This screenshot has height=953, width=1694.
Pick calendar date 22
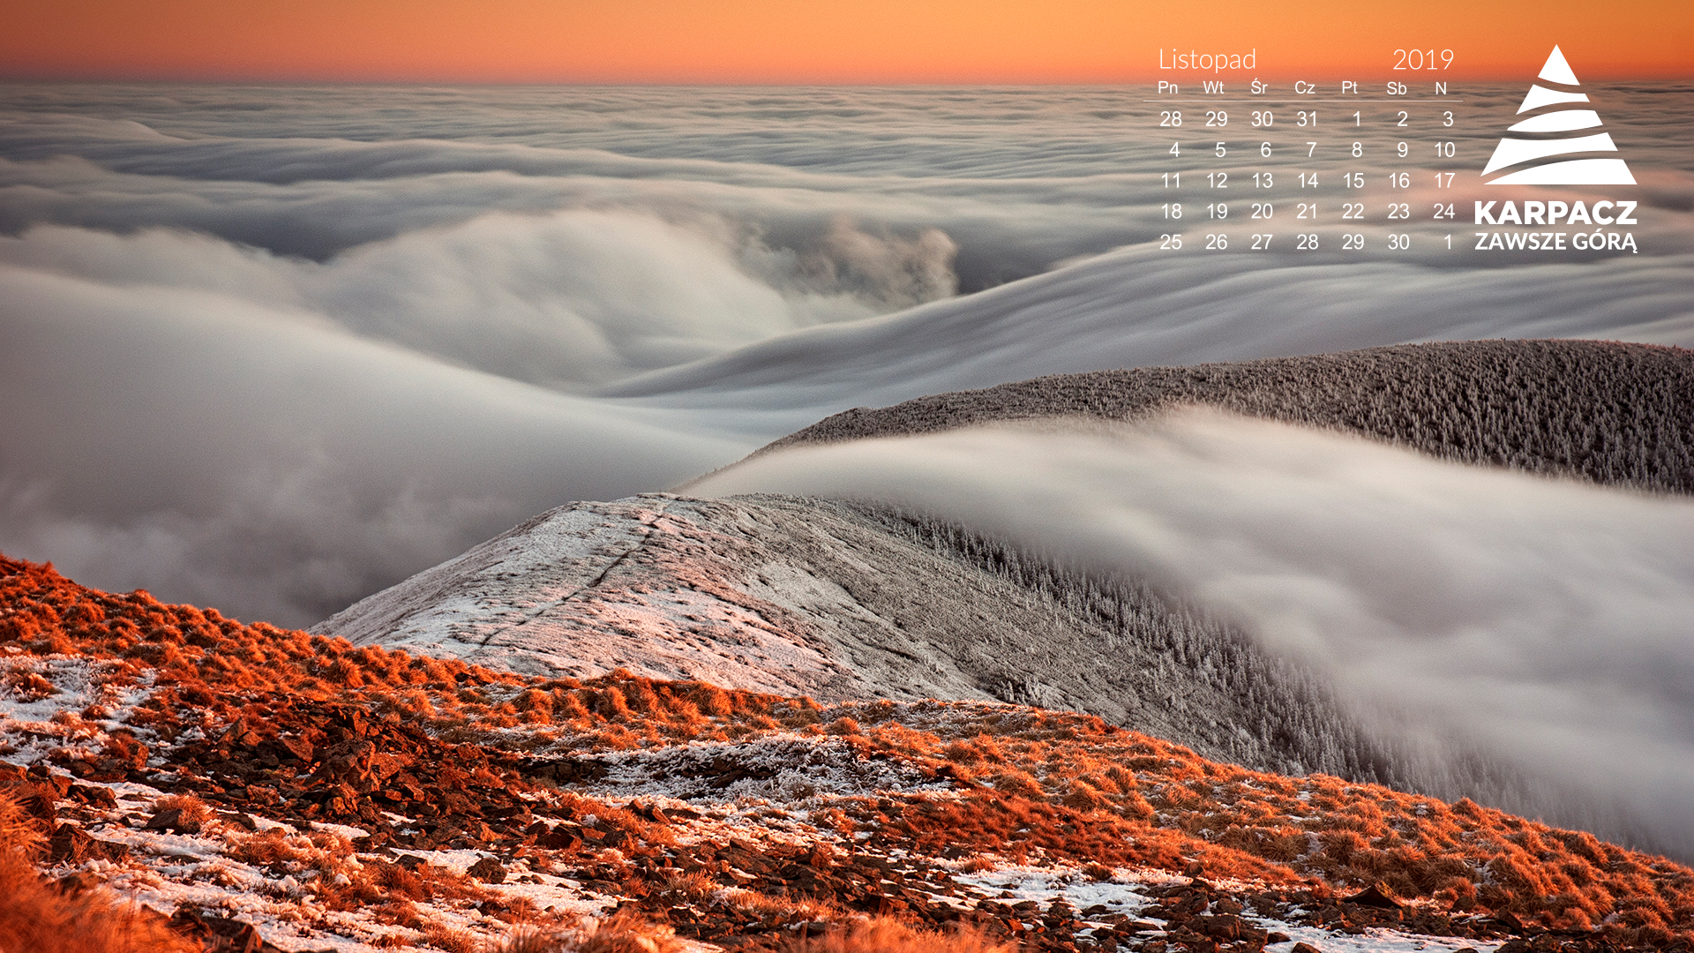click(1353, 212)
